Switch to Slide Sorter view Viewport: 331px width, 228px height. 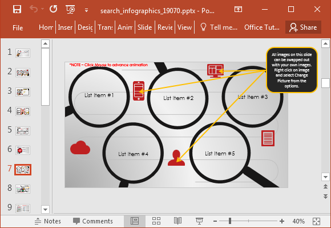(156, 221)
